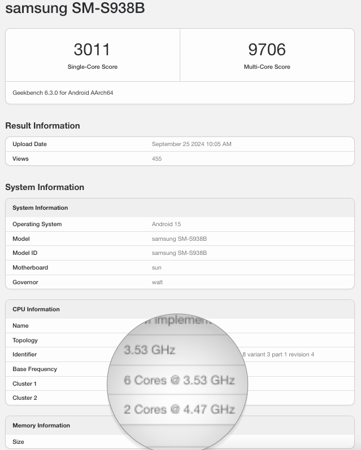Click the 'Base Frequency' row label
This screenshot has width=361, height=450.
pos(35,369)
